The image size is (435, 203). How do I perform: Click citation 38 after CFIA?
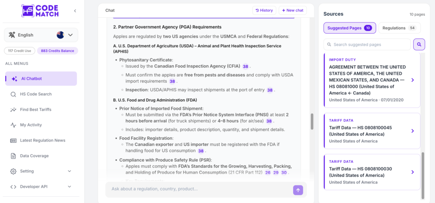(x=246, y=67)
